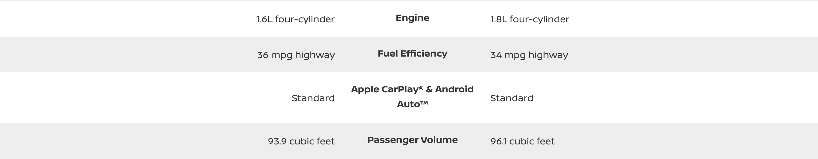Click the trademark symbol after Auto

pyautogui.click(x=424, y=102)
